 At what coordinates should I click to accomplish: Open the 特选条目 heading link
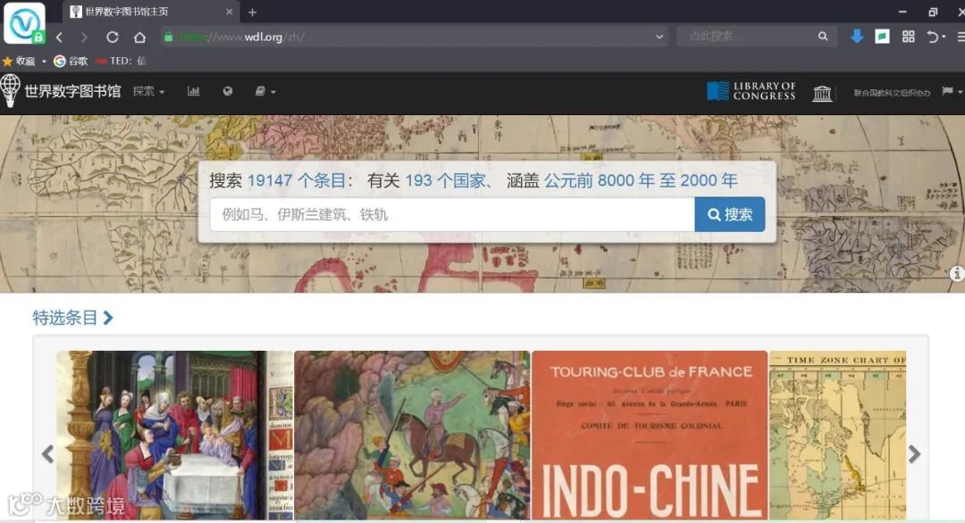(72, 318)
